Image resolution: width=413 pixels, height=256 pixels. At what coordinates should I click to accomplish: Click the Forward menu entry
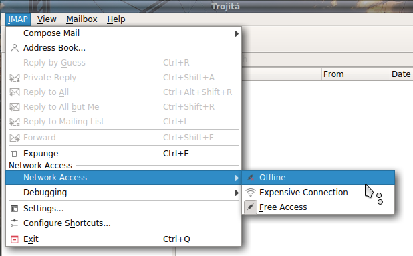124,138
